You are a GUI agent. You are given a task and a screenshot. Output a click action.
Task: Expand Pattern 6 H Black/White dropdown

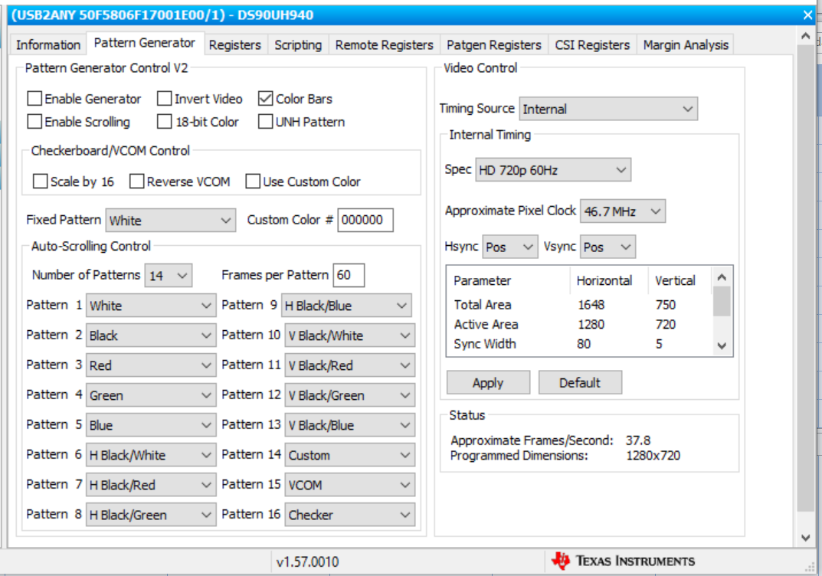(x=151, y=455)
